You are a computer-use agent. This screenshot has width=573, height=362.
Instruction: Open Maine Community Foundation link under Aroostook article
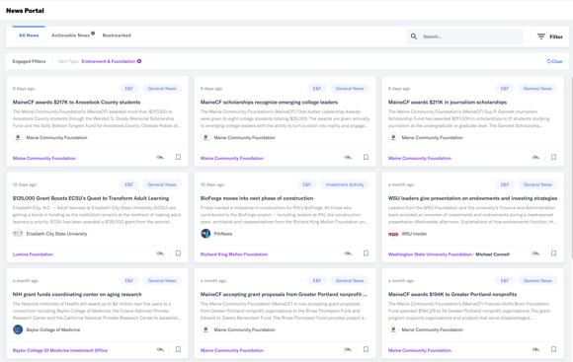[44, 159]
